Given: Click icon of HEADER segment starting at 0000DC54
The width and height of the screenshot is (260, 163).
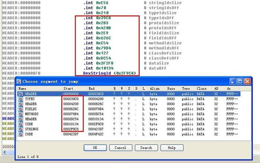Looking at the screenshot, I should pos(20,118).
